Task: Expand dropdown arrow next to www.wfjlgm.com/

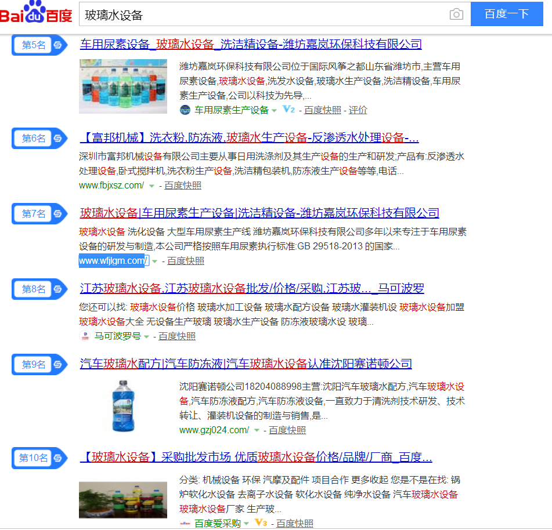Action: [x=154, y=262]
